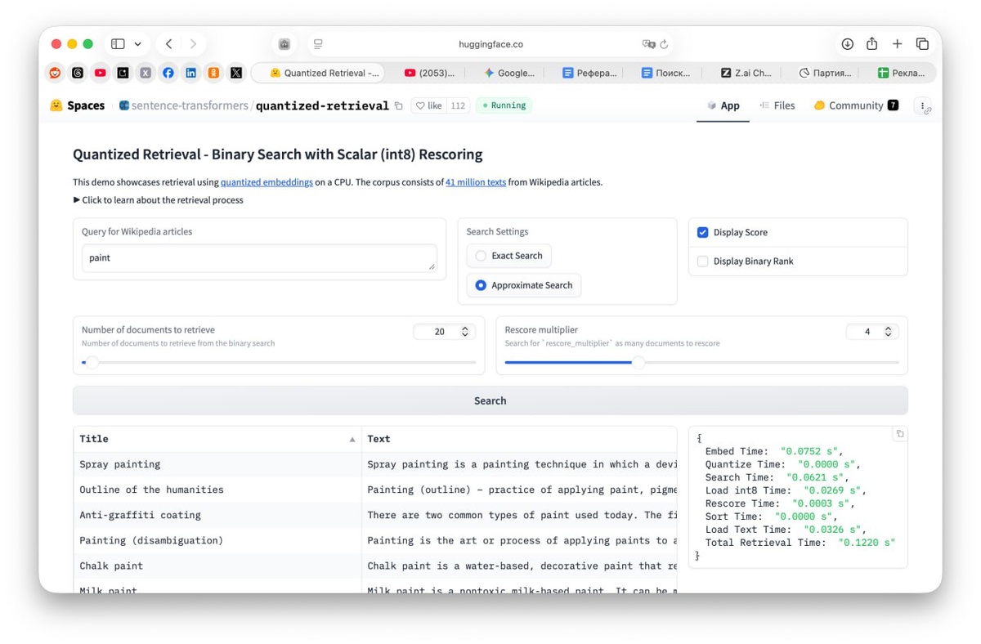Switch to the Google browser tab
Image resolution: width=981 pixels, height=644 pixels.
(508, 73)
